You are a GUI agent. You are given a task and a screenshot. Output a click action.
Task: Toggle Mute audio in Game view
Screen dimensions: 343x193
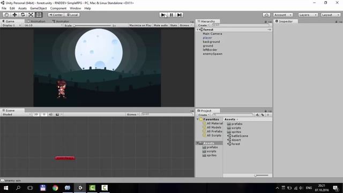point(161,25)
